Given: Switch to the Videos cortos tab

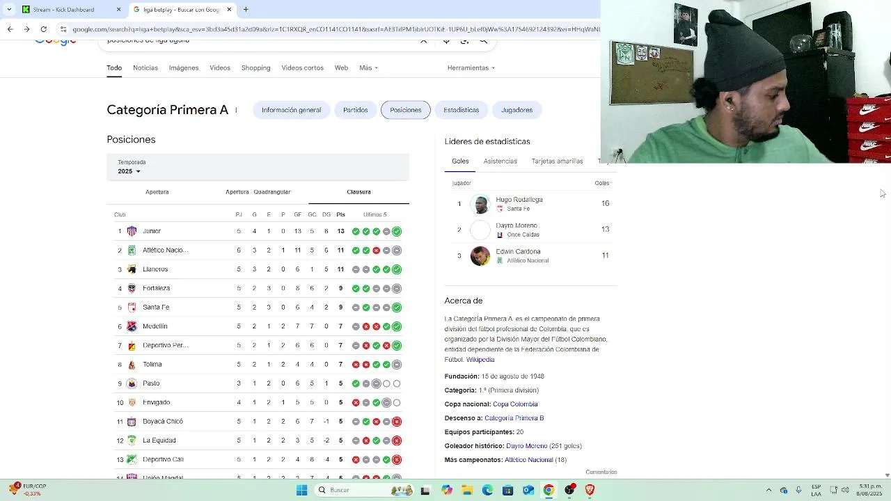Looking at the screenshot, I should click(302, 67).
